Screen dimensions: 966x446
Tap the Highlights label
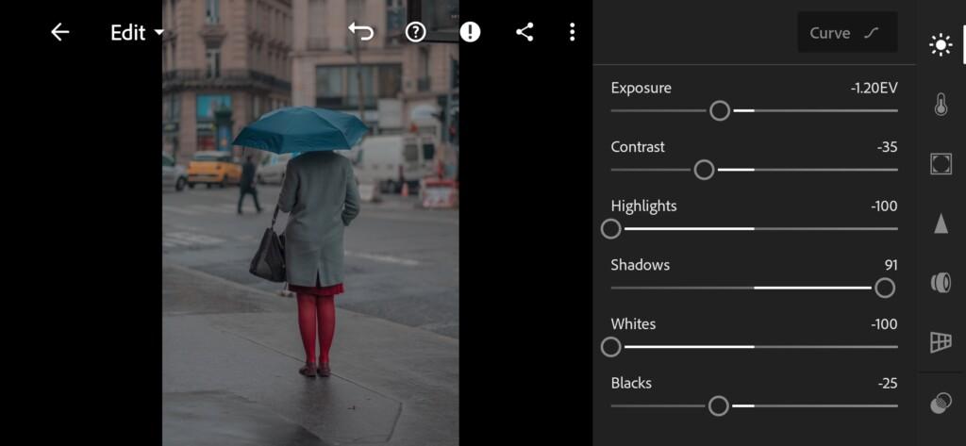click(643, 206)
